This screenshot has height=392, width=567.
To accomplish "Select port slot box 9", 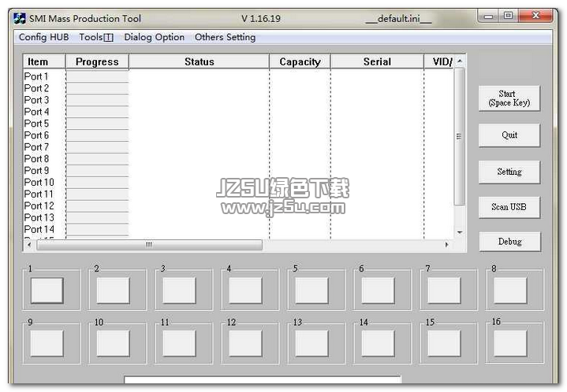I will click(x=47, y=344).
